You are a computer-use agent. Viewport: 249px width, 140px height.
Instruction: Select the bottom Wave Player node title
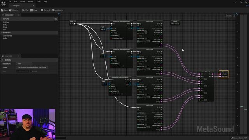(149, 105)
